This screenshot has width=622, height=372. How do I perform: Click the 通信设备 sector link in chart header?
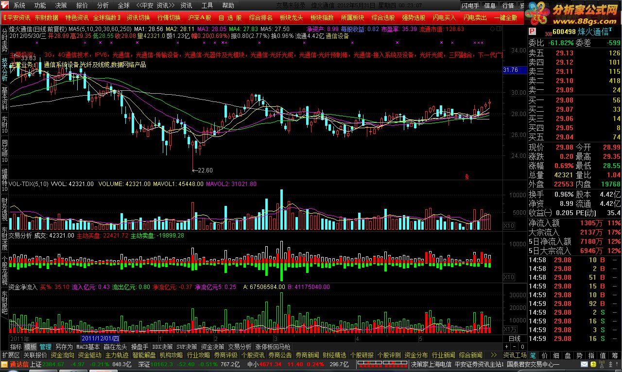click(337, 36)
